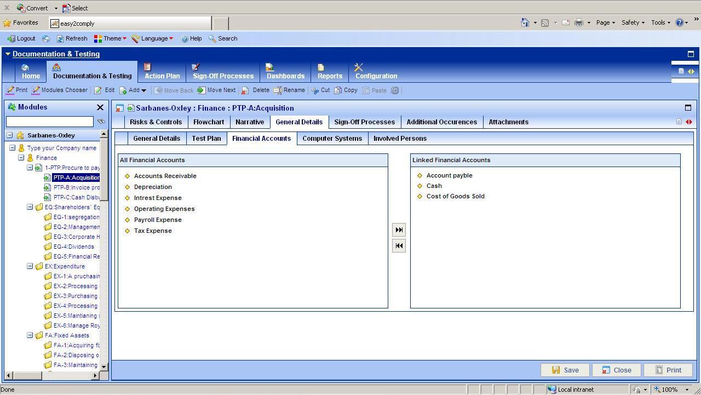This screenshot has width=701, height=395.
Task: Open the Theme dropdown
Action: 110,38
